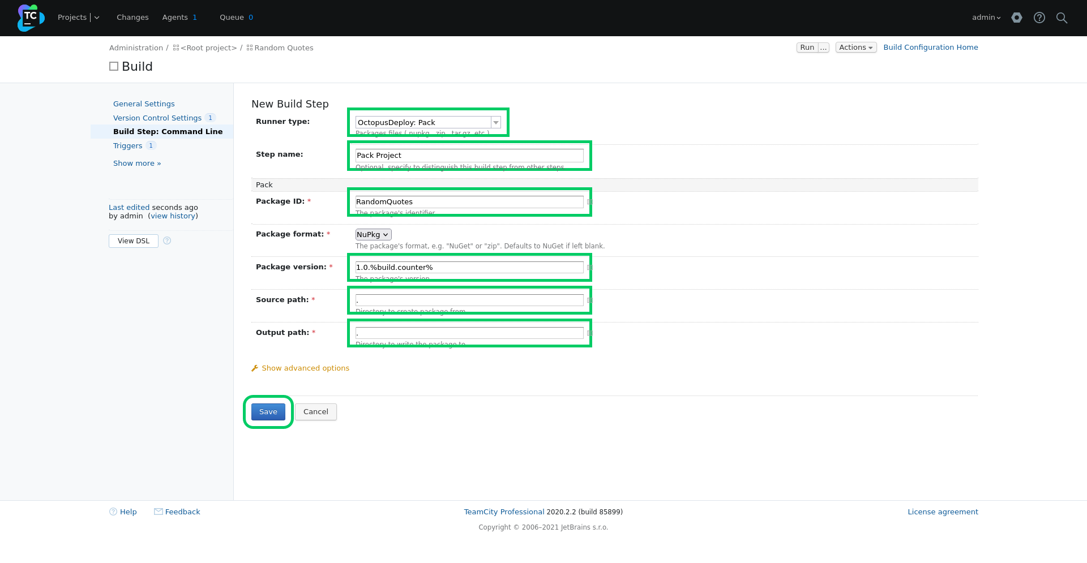1087x563 pixels.
Task: Click the Last edited link
Action: tap(129, 208)
